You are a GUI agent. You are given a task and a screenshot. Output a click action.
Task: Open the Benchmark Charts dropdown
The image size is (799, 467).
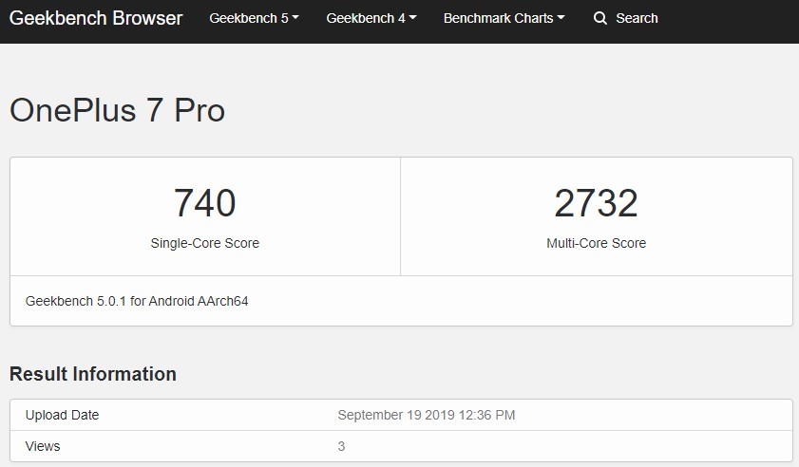(504, 18)
